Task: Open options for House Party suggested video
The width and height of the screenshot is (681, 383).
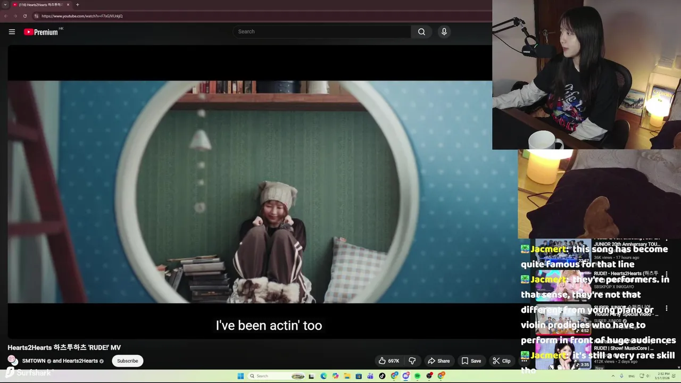Action: 667,309
